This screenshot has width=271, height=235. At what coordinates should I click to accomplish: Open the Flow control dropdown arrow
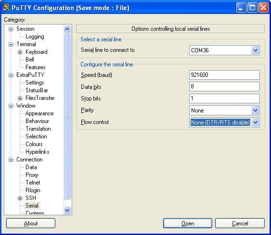(255, 123)
